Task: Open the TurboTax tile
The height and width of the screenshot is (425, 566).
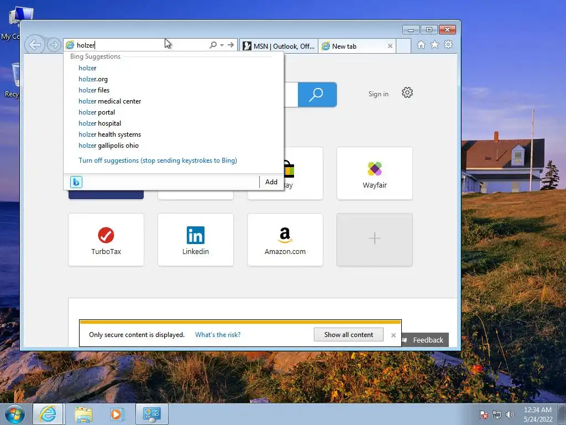Action: point(106,240)
